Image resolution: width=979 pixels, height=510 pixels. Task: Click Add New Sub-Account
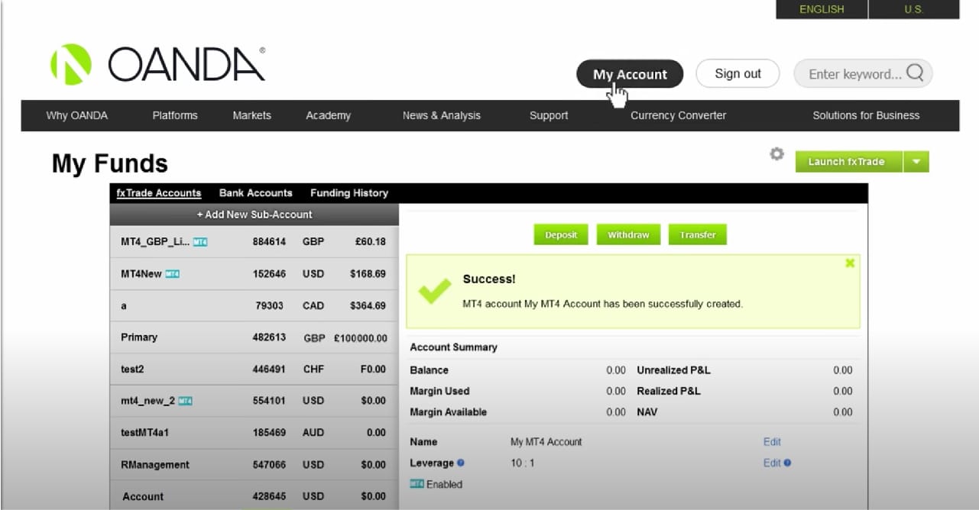click(x=254, y=215)
